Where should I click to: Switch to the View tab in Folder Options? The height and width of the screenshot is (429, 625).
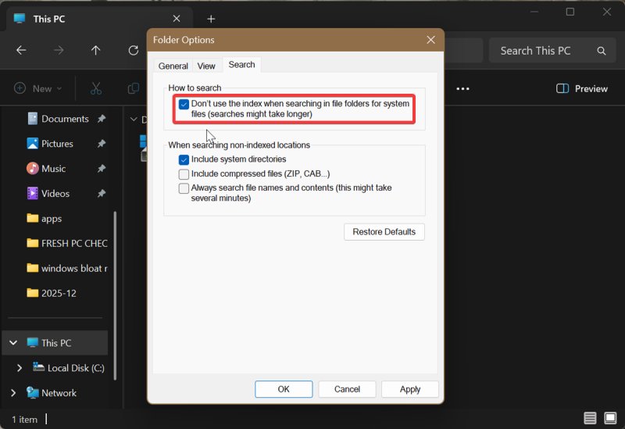click(206, 66)
